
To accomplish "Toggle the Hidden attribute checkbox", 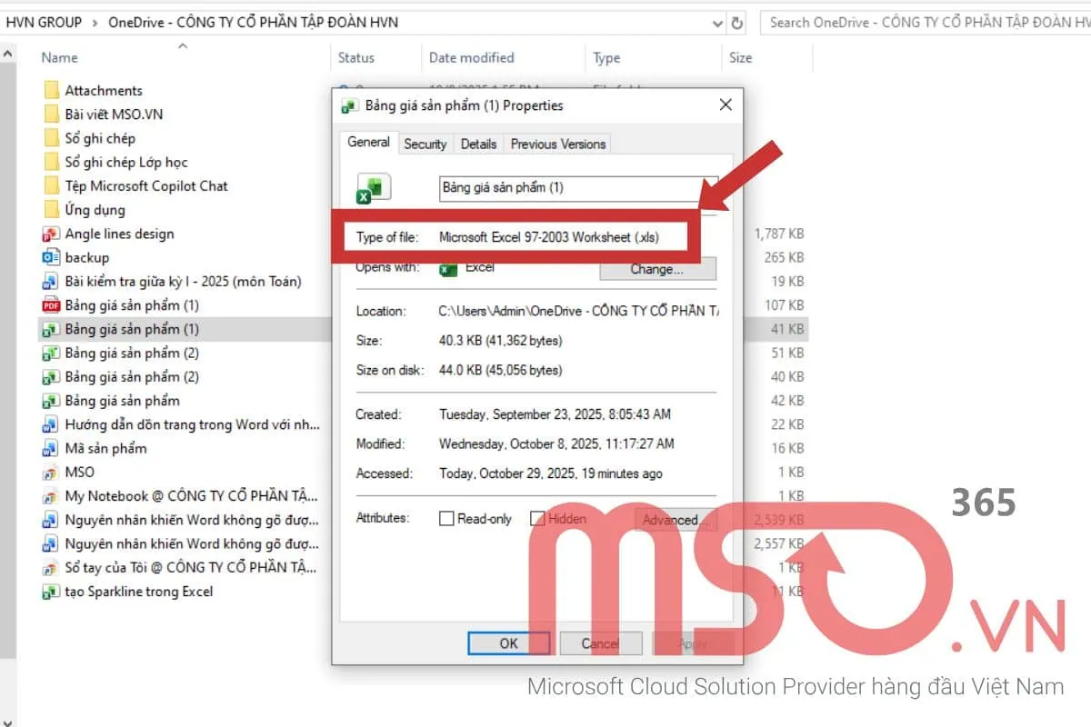I will click(537, 519).
